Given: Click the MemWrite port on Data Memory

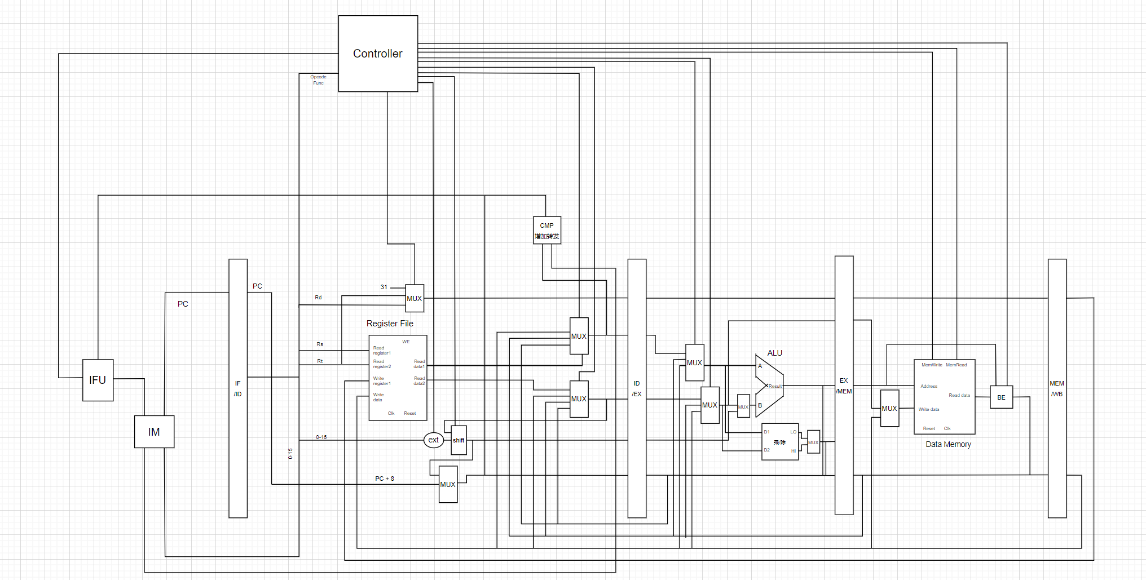Looking at the screenshot, I should click(x=932, y=365).
